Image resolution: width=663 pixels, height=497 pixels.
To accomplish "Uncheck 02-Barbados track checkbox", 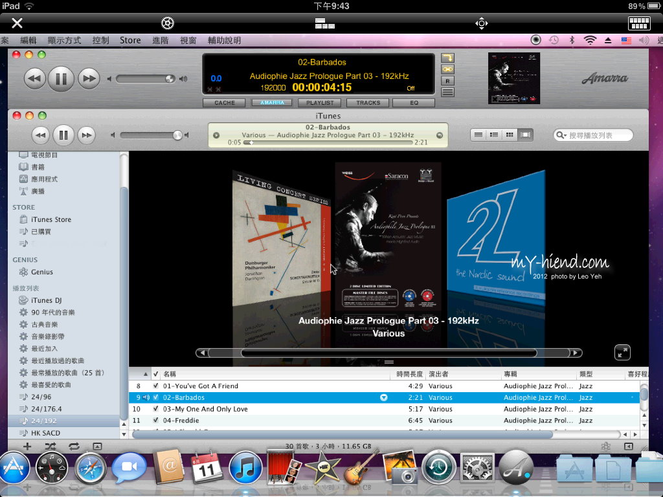I will coord(155,397).
